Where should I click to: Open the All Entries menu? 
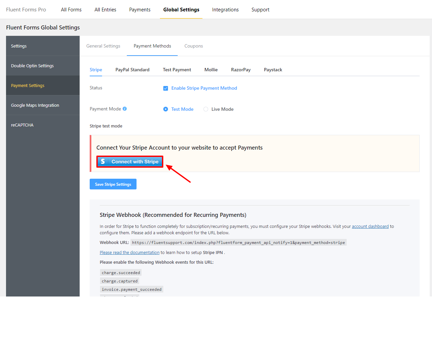[105, 10]
